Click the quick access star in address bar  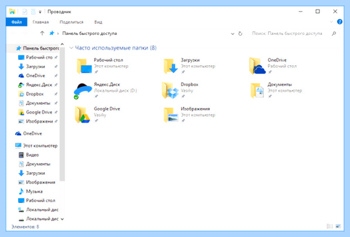point(52,33)
